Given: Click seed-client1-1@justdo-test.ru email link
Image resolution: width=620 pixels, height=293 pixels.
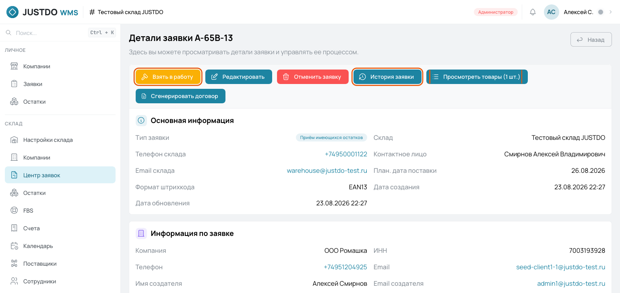Looking at the screenshot, I should coord(561,267).
